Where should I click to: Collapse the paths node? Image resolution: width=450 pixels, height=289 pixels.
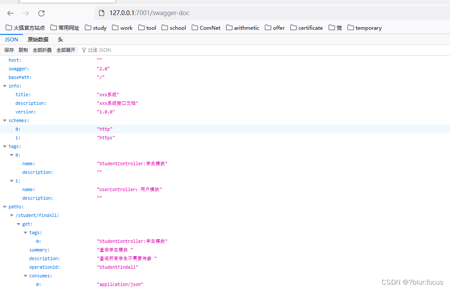pos(5,207)
